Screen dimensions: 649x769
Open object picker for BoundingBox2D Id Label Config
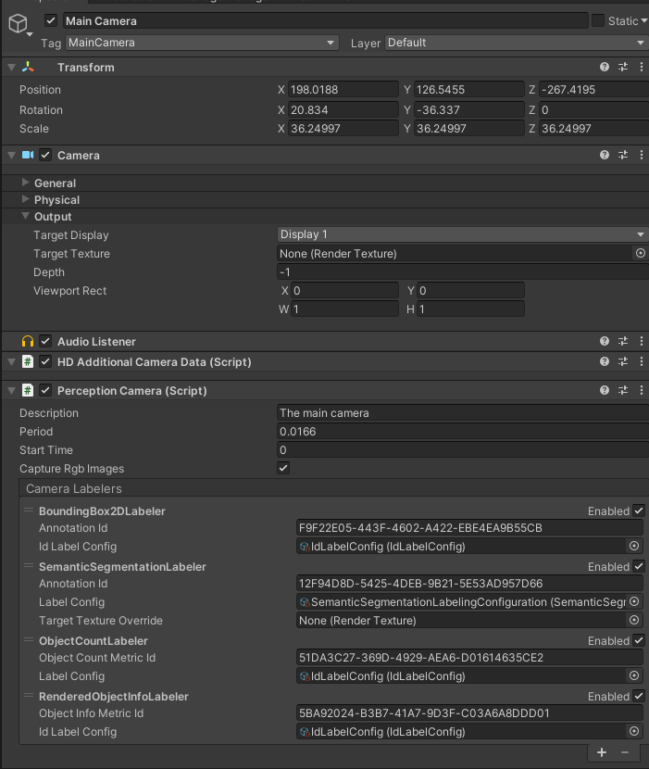tap(634, 547)
